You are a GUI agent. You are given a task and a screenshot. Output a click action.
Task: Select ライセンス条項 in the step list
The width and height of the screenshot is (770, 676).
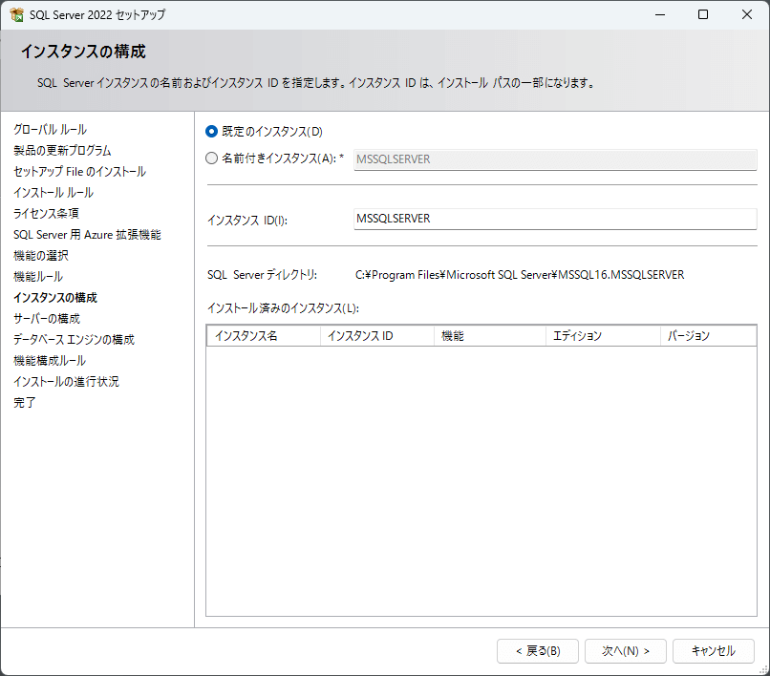pyautogui.click(x=46, y=214)
